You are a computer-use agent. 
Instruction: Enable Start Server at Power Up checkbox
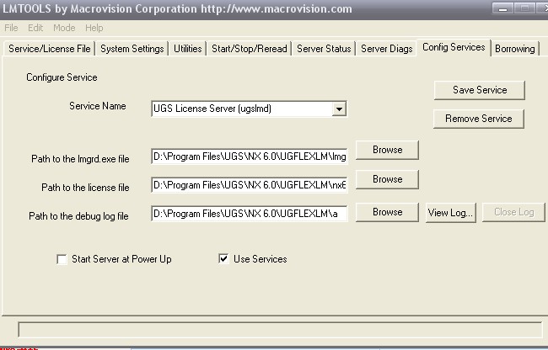coord(62,259)
